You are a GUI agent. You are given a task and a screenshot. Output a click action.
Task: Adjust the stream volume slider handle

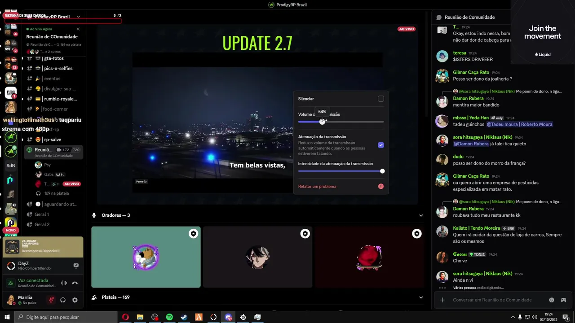click(x=322, y=122)
